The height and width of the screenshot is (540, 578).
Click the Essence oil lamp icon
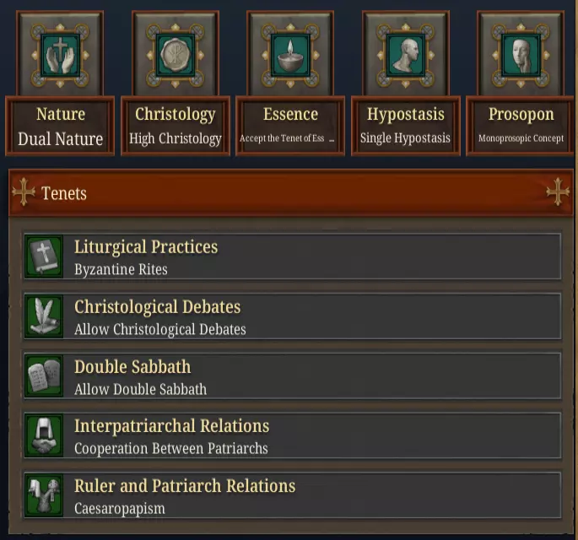[x=290, y=54]
